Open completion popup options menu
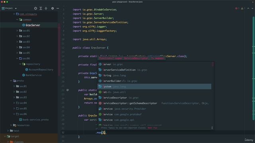The width and height of the screenshot is (255, 143). [x=212, y=128]
